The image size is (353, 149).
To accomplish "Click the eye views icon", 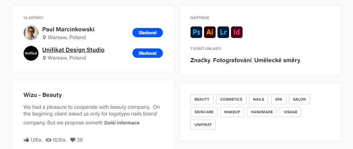I will (49, 140).
